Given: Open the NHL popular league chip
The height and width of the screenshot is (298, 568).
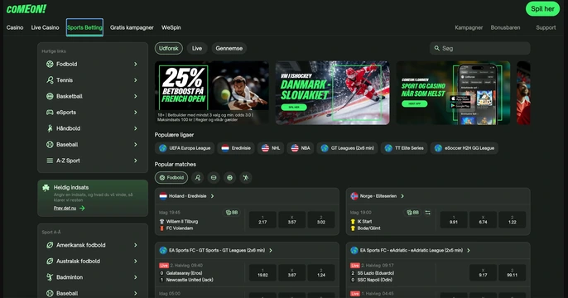Looking at the screenshot, I should coord(271,148).
